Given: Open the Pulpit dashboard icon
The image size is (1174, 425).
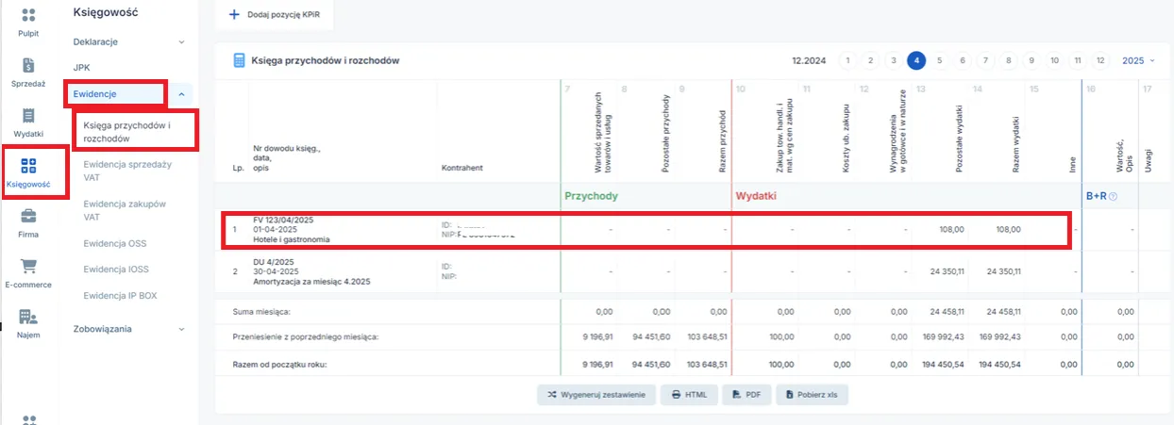Looking at the screenshot, I should pos(28,16).
